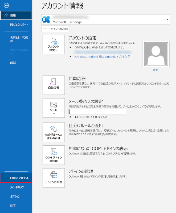Click the back arrow icon
The image size is (176, 213).
6,5
